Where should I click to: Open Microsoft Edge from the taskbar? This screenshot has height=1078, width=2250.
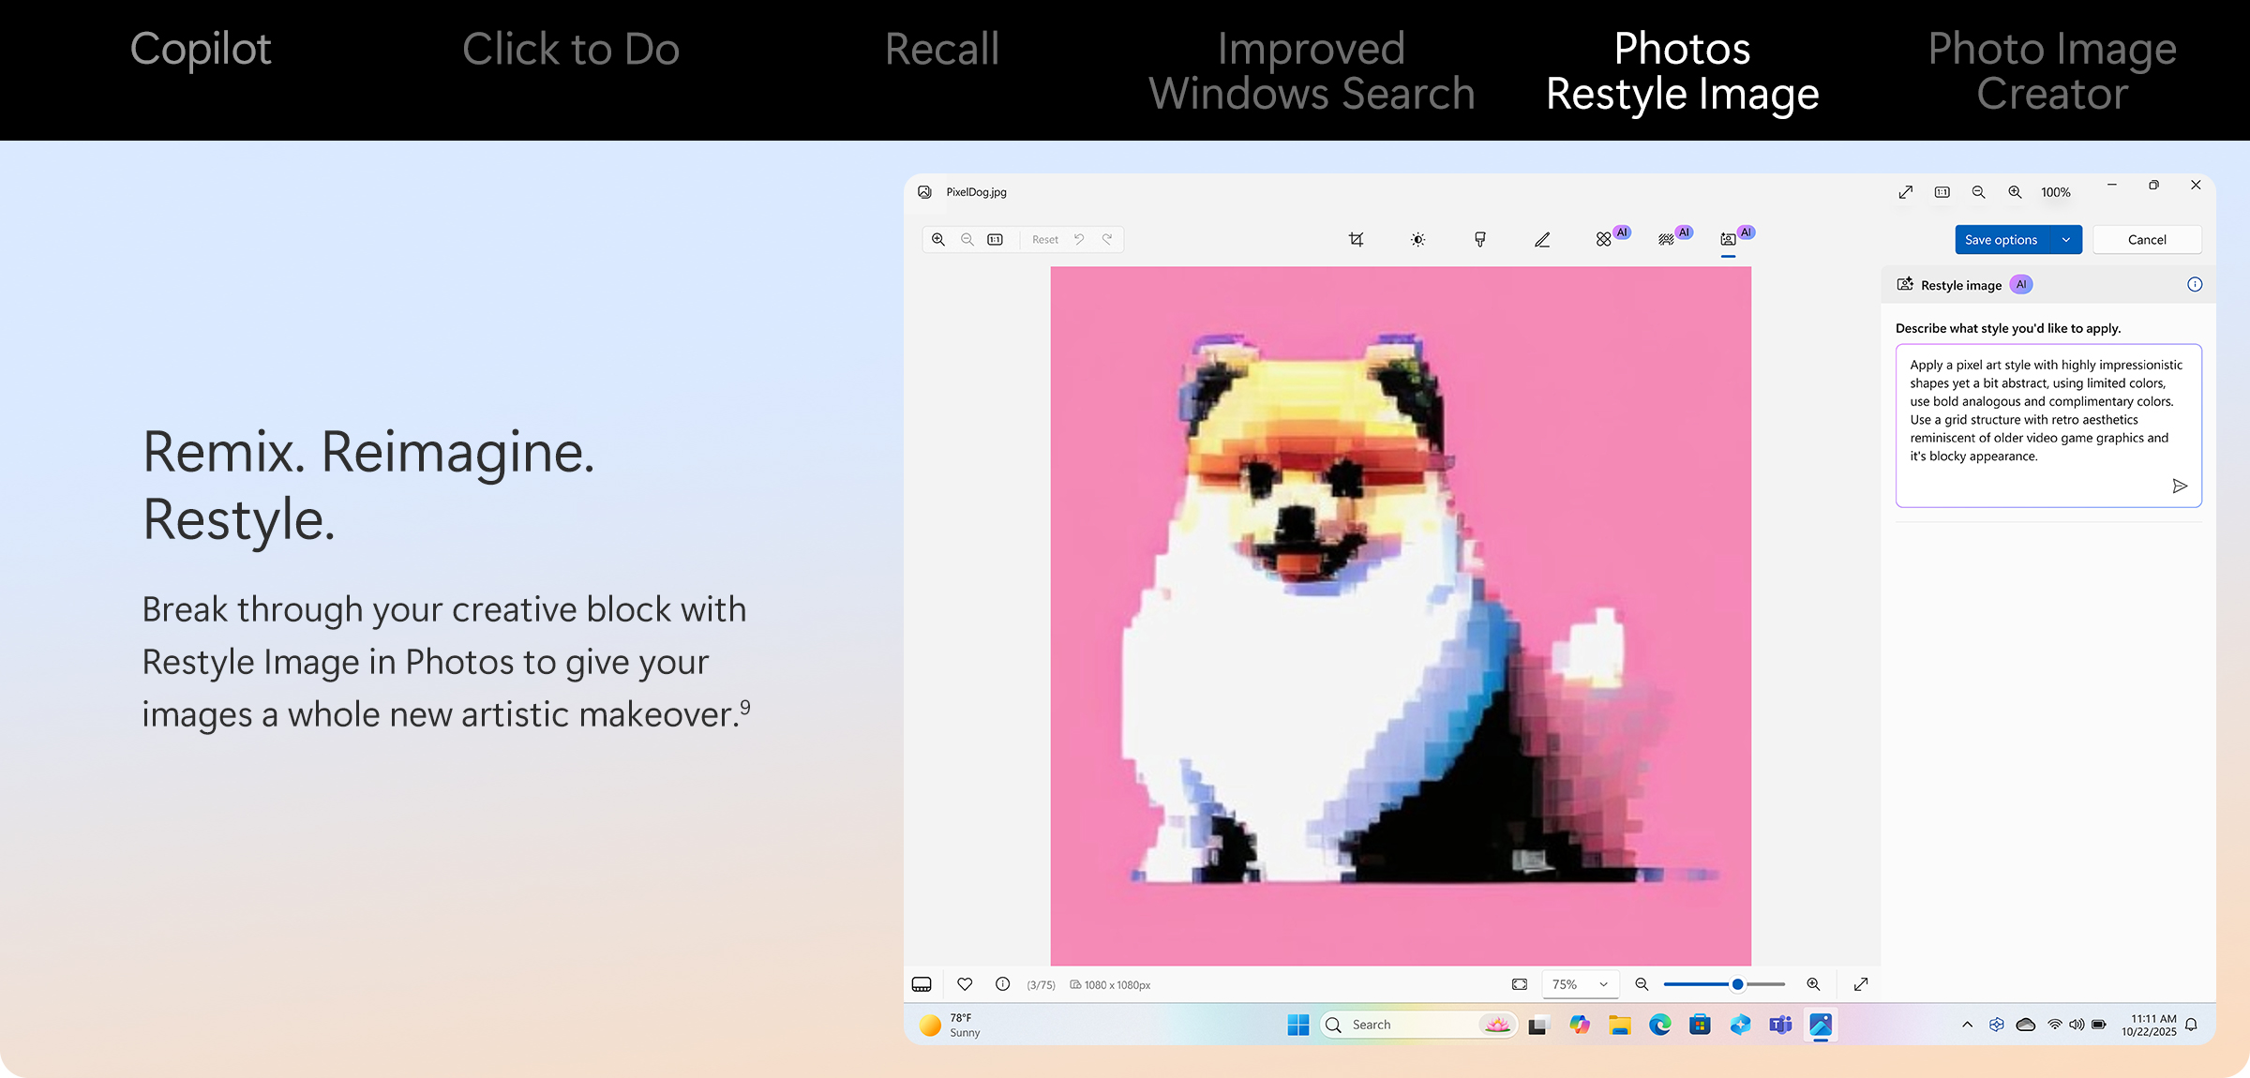click(1660, 1025)
